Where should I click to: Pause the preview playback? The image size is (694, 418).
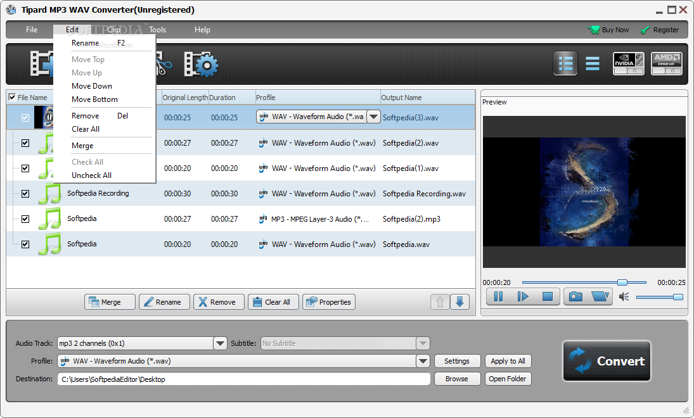coord(498,296)
